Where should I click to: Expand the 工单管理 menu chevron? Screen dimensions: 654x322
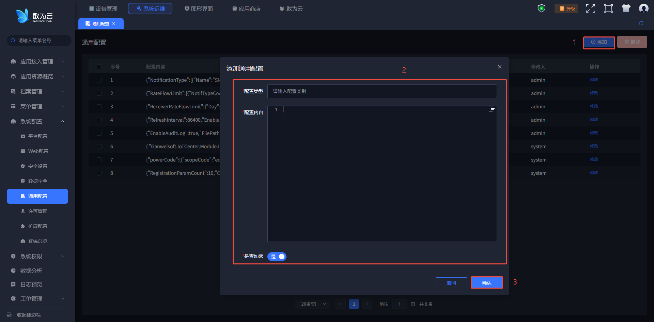click(x=63, y=298)
